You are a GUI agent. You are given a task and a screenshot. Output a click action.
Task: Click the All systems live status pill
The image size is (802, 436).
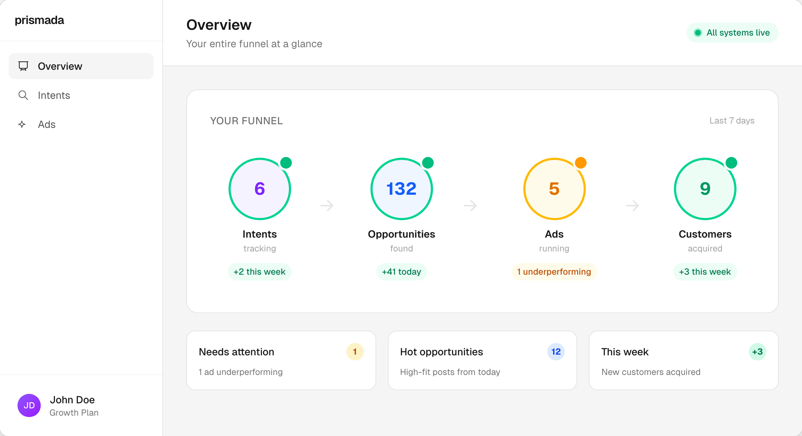[732, 33]
